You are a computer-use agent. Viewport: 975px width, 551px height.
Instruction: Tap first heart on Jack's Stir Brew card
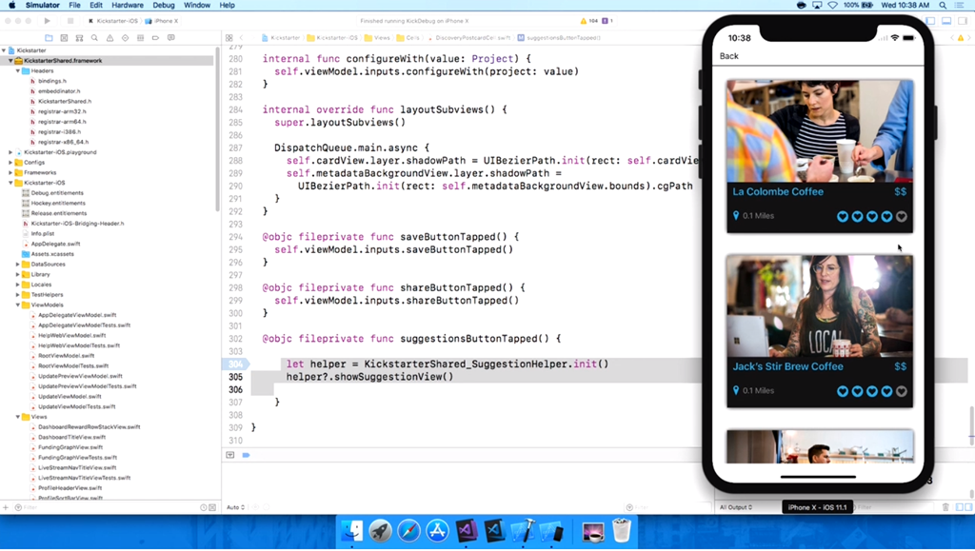843,391
